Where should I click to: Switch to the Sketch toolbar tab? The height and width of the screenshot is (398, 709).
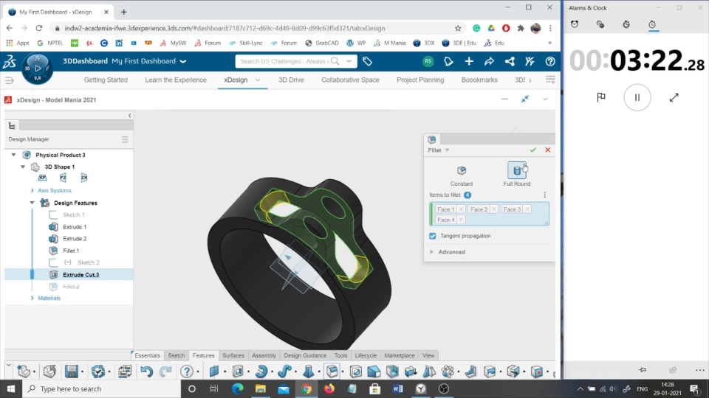(x=177, y=355)
